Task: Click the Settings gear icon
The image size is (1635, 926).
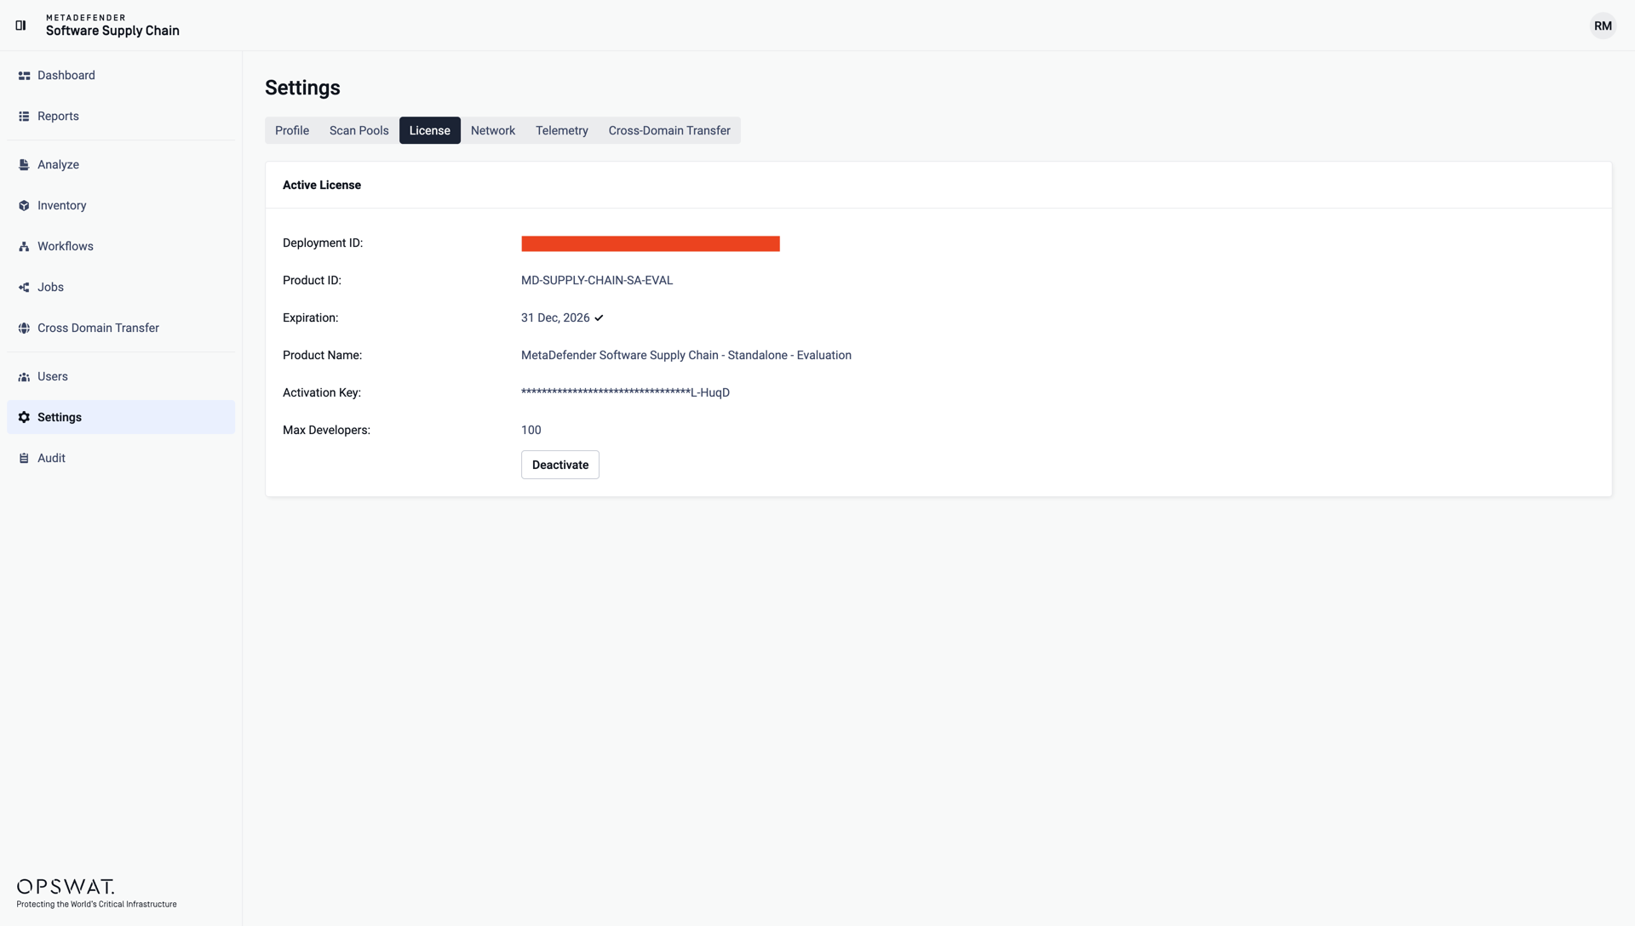Action: [24, 418]
